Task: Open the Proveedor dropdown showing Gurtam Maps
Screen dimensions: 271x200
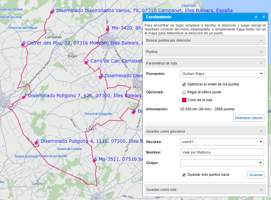Action: tap(222, 74)
